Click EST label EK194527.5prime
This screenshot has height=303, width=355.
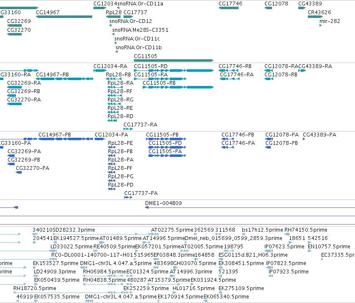click(76, 238)
